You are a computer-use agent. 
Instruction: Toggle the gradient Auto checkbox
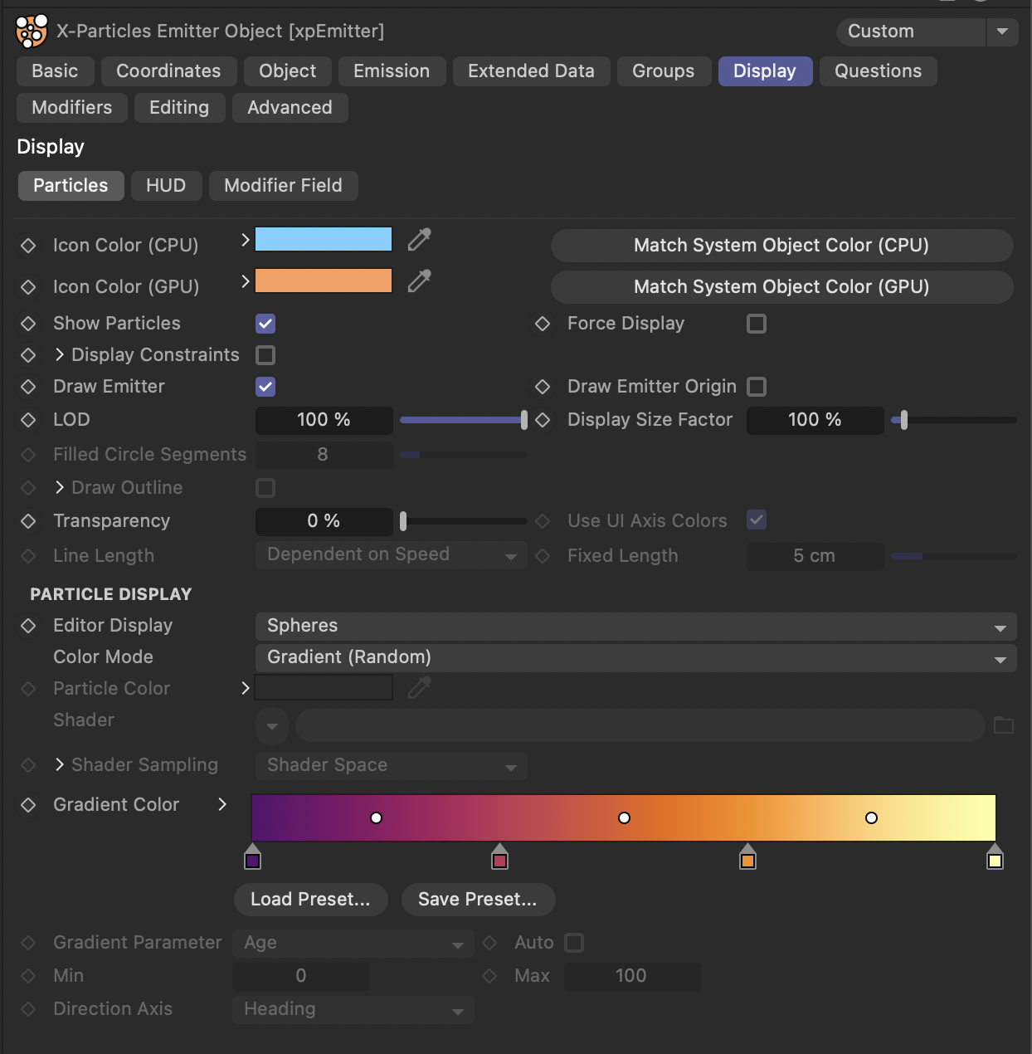pos(574,943)
